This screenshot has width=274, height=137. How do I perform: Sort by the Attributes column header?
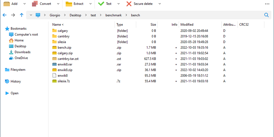(229, 25)
